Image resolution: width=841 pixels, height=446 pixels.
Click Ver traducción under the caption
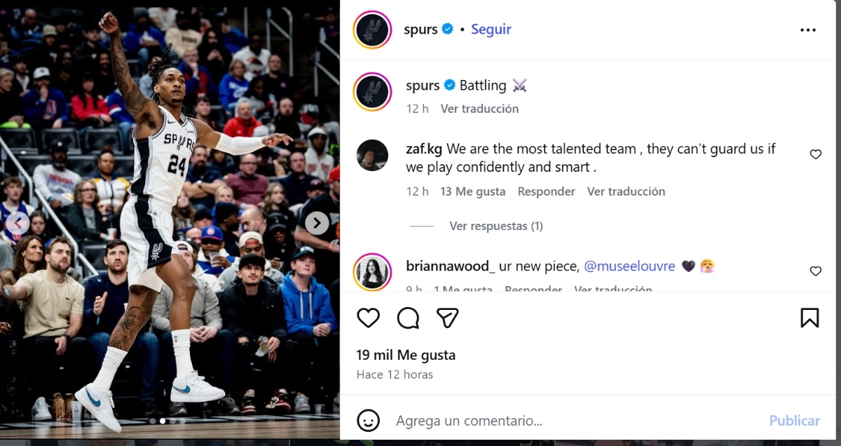click(479, 109)
